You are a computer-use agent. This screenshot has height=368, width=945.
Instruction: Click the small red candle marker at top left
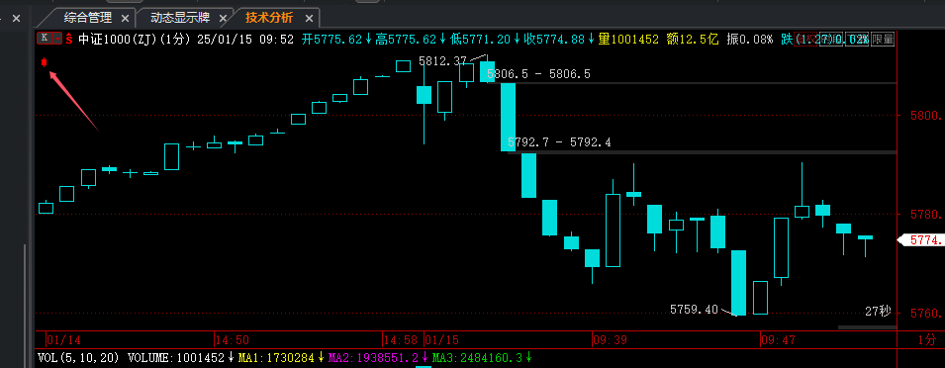click(x=44, y=62)
